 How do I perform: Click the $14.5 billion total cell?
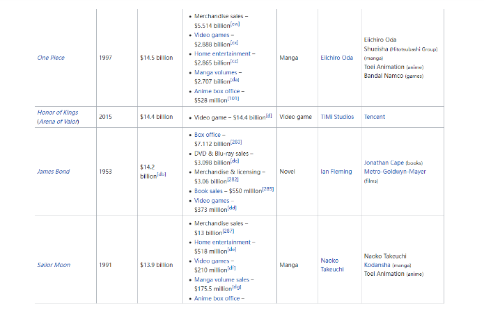tap(157, 58)
